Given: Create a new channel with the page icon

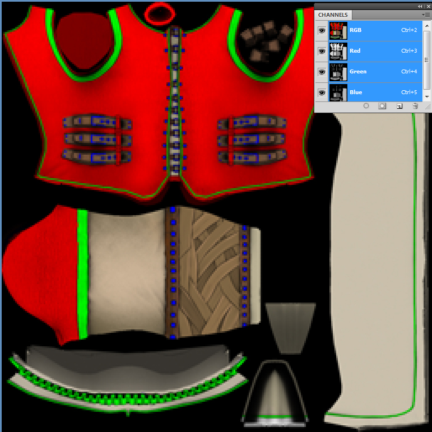Looking at the screenshot, I should (399, 106).
